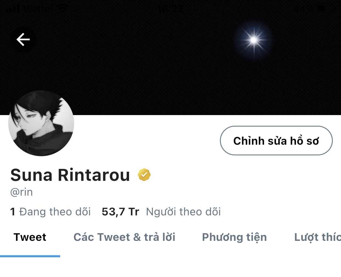
Task: Select the Tweet tab
Action: pyautogui.click(x=30, y=237)
